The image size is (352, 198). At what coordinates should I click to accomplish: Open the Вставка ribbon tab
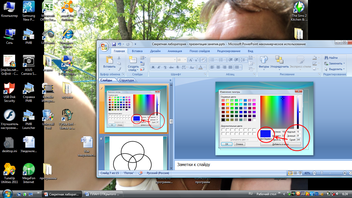click(137, 51)
